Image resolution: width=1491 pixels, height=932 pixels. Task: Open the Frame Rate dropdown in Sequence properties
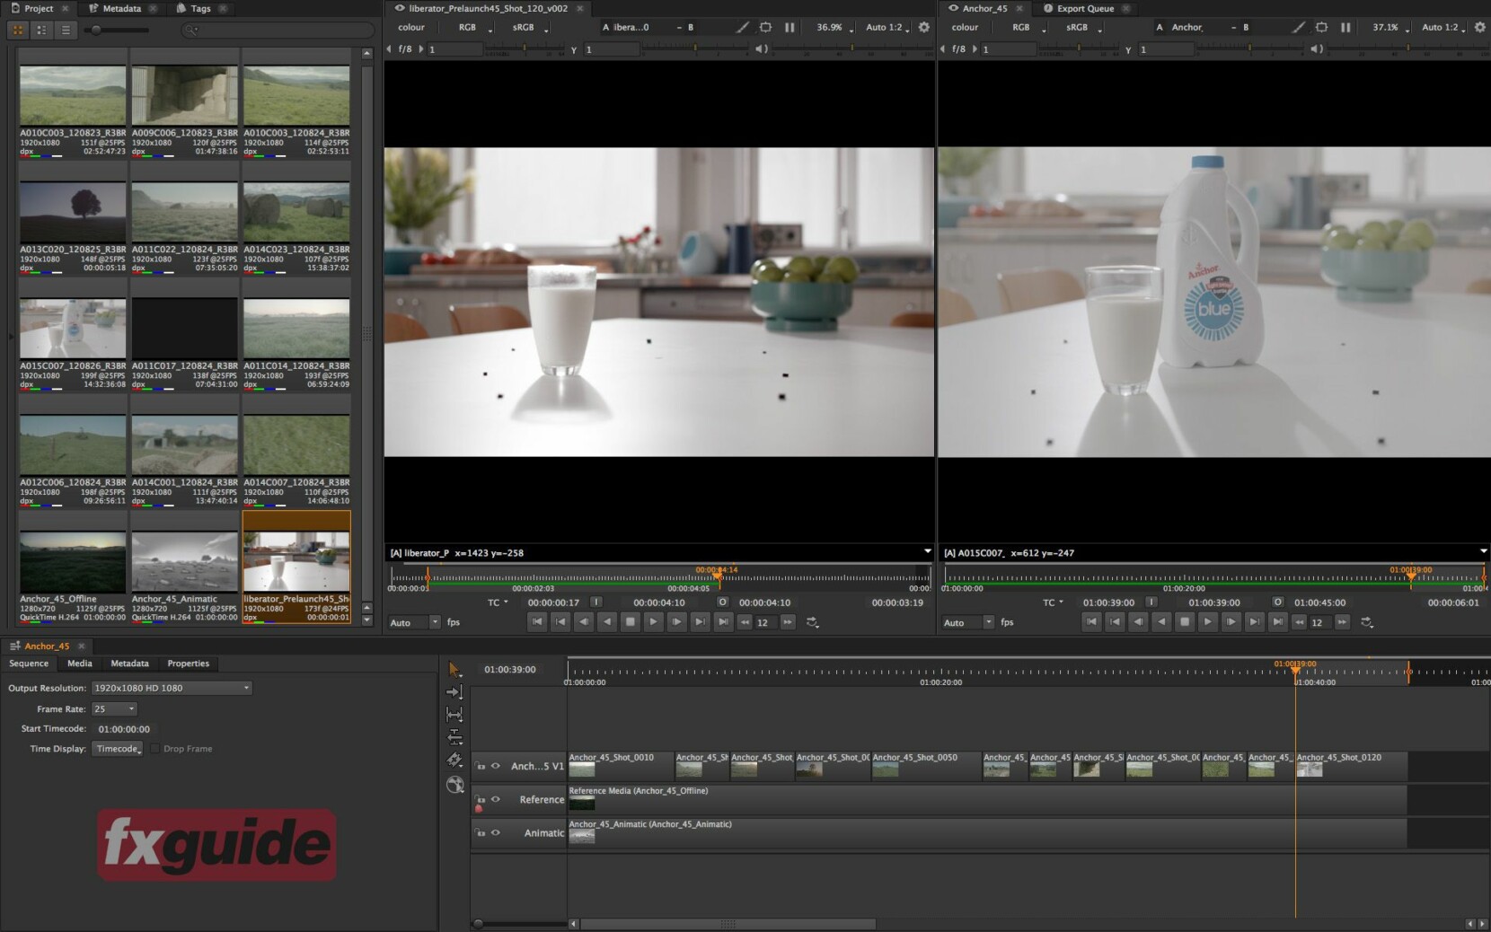click(114, 708)
